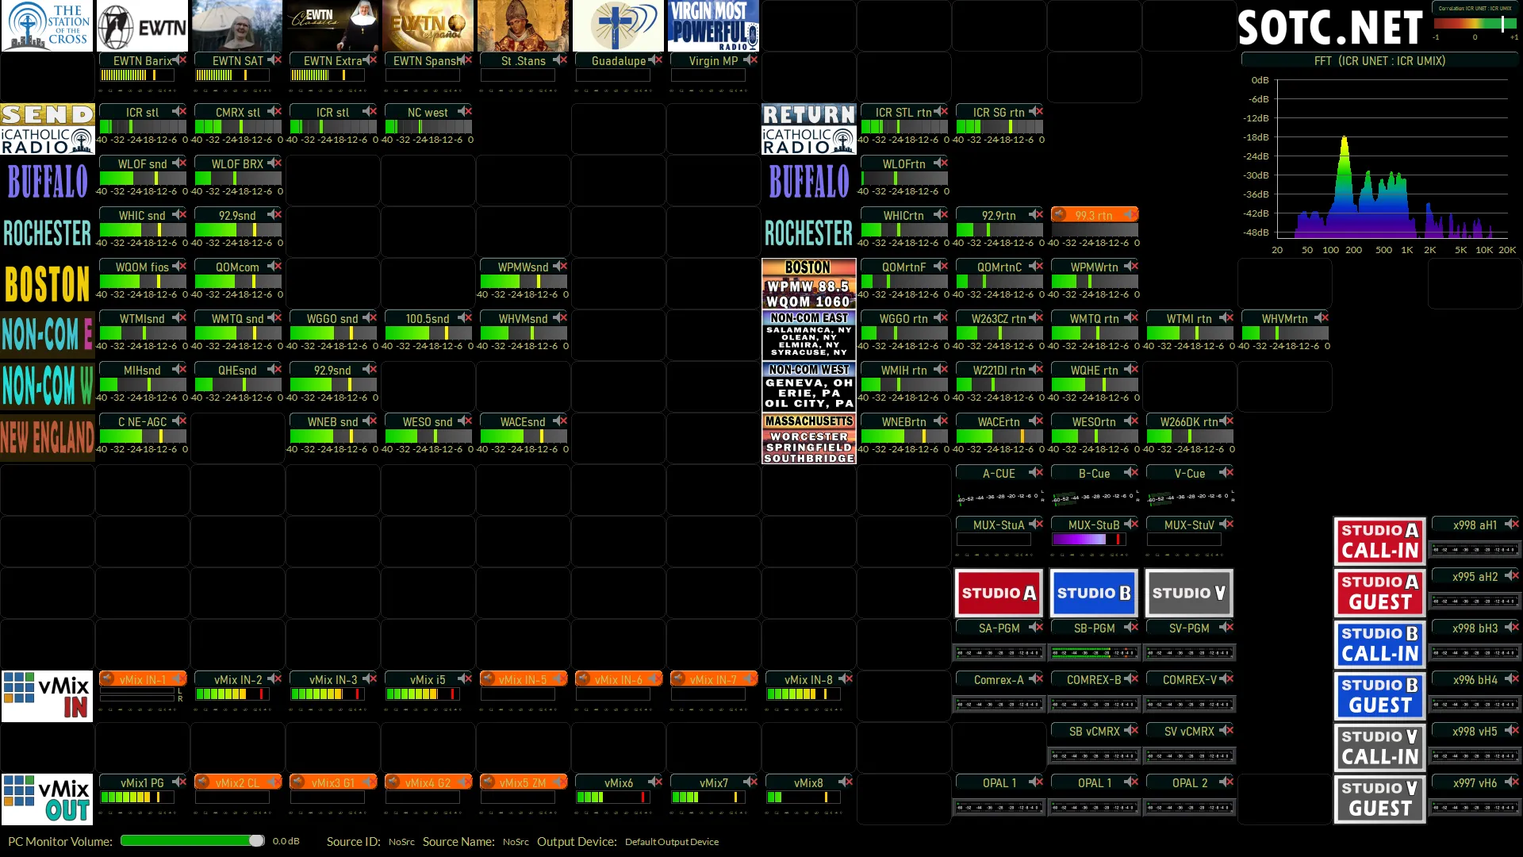Viewport: 1523px width, 857px height.
Task: Select the blue Studio B button
Action: (x=1094, y=593)
